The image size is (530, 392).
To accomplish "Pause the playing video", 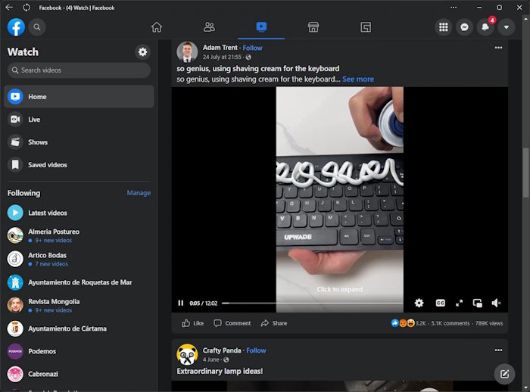I will pyautogui.click(x=180, y=303).
